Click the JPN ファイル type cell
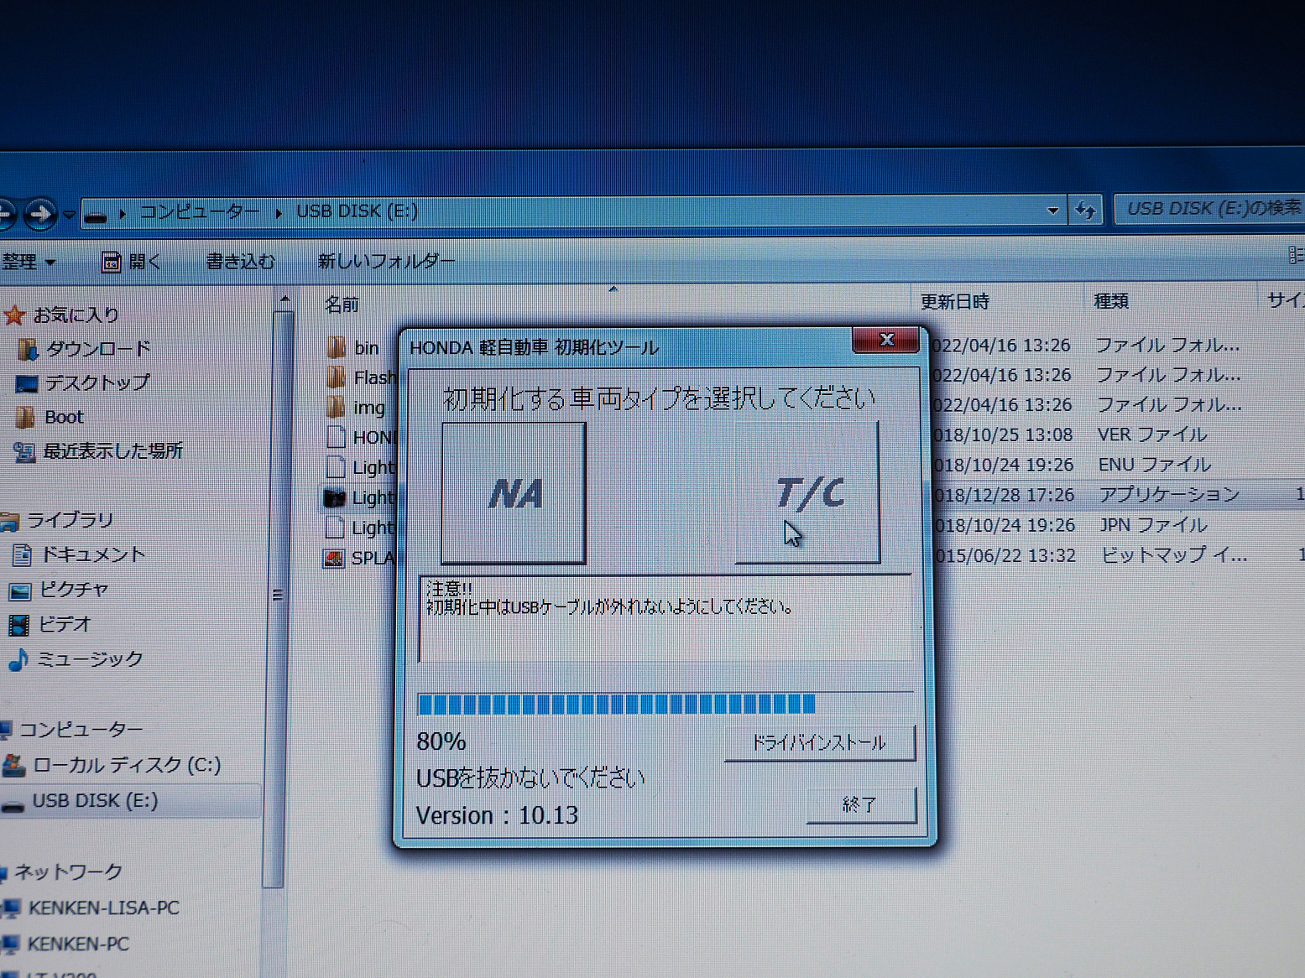This screenshot has height=978, width=1305. point(1154,525)
